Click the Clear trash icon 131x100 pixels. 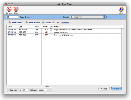coord(16,9)
